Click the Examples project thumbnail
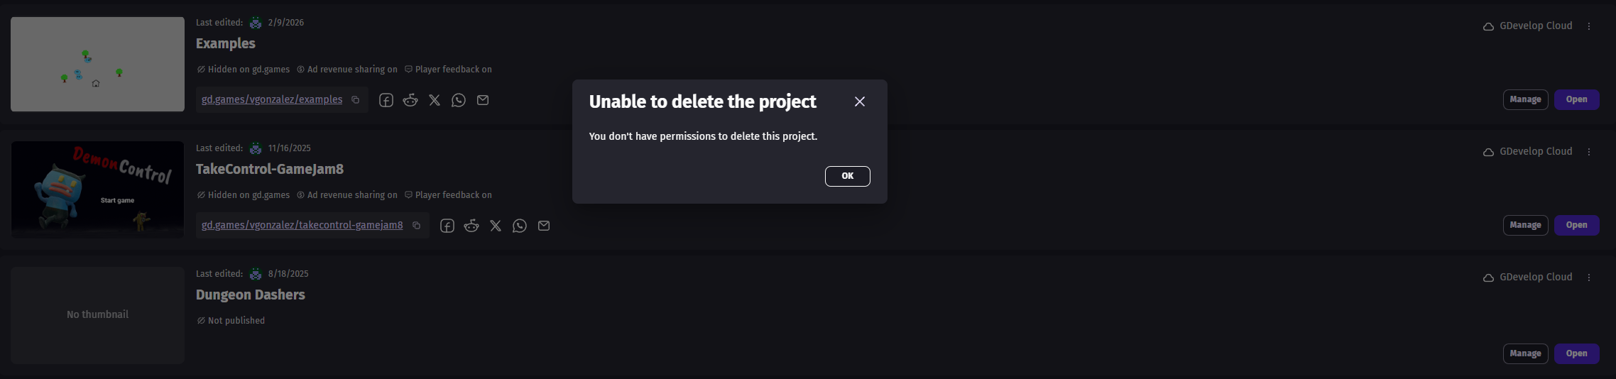Viewport: 1616px width, 379px height. click(x=97, y=64)
